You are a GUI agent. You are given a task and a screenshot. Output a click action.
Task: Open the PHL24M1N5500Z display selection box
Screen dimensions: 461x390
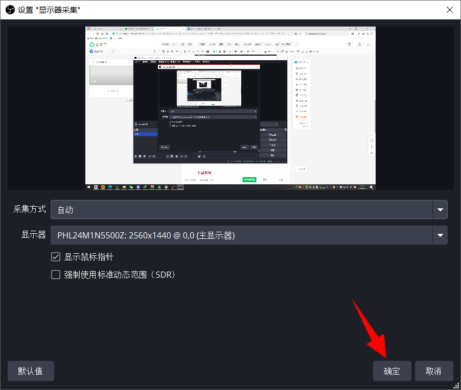[x=240, y=235]
